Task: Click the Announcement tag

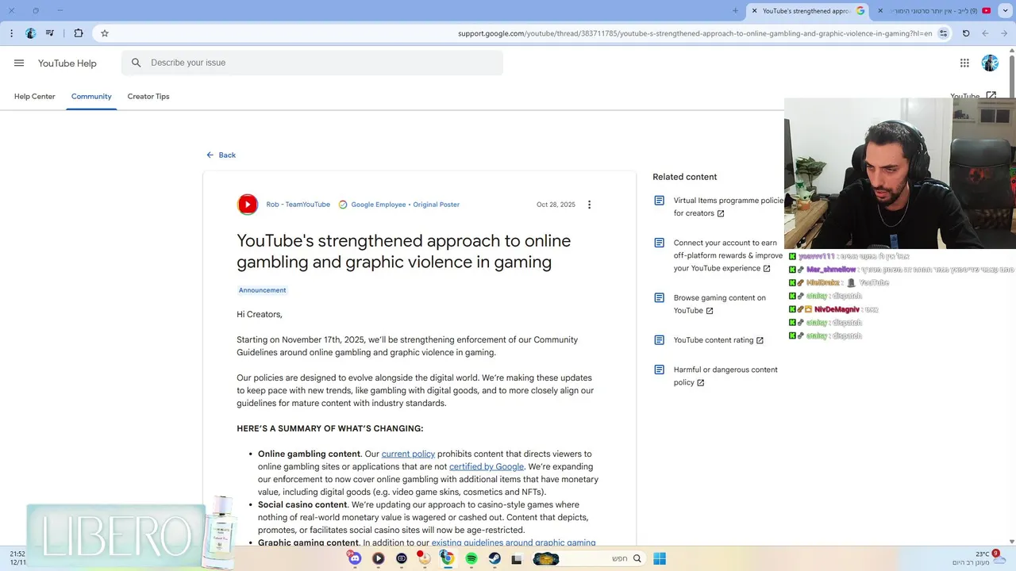Action: click(x=262, y=290)
